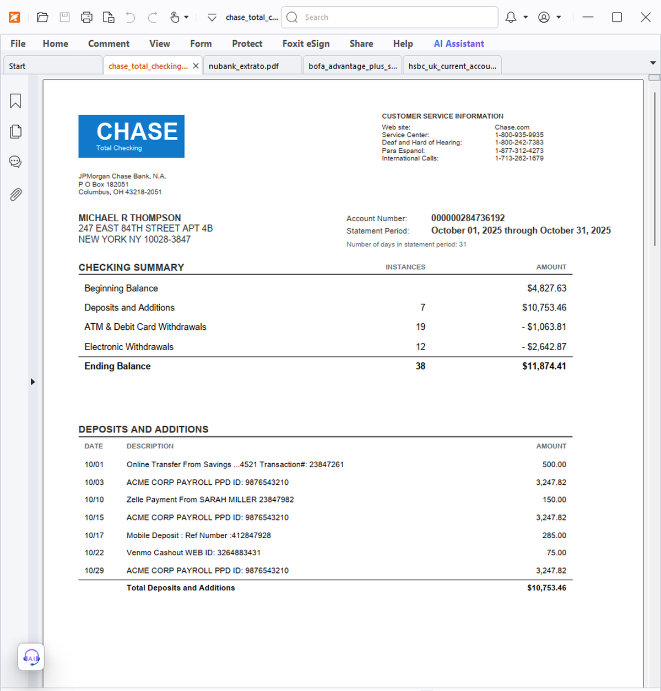Click the vertical scrollbar thumb

tap(654, 169)
